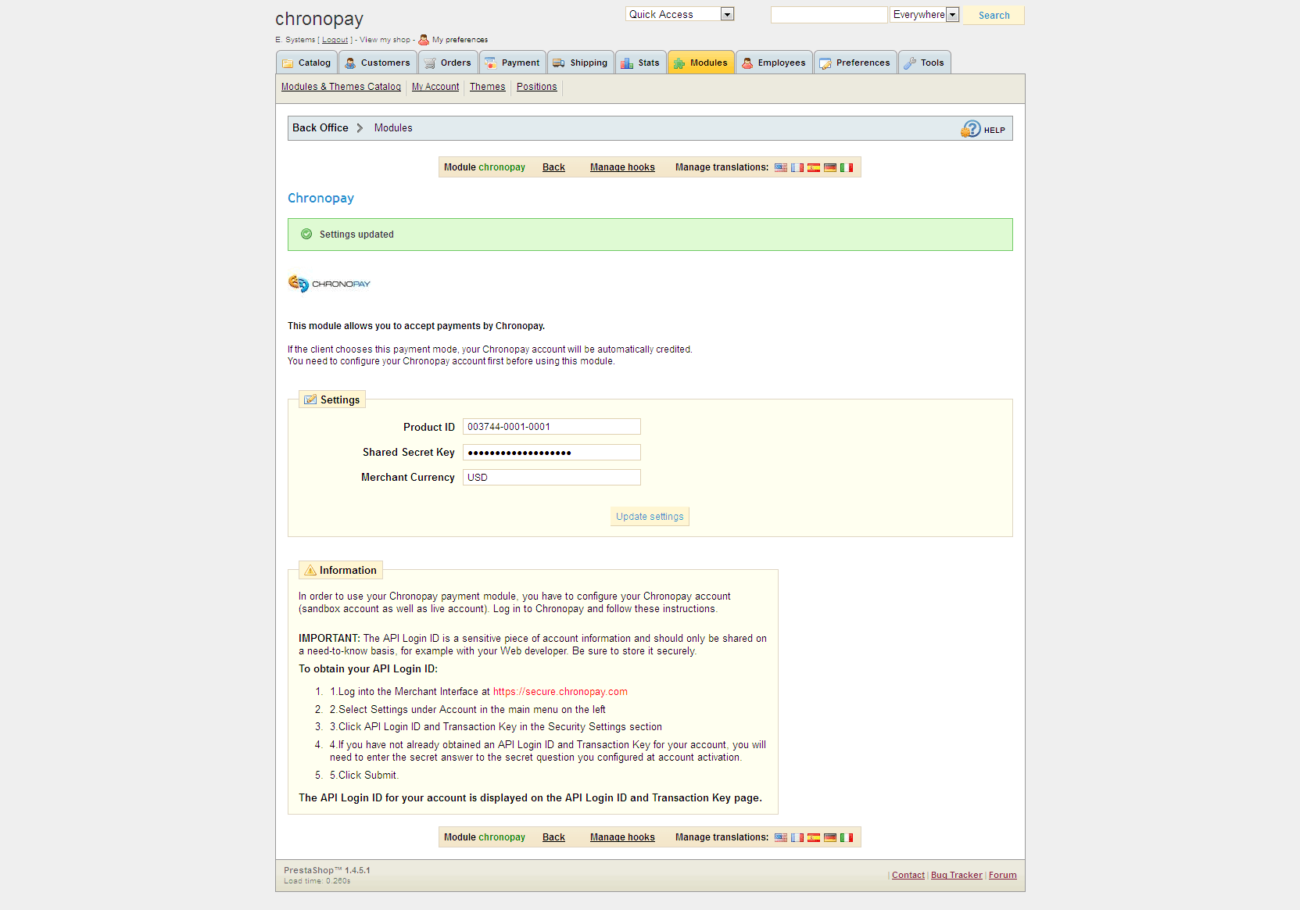Focus the Product ID field
Image resolution: width=1300 pixels, height=910 pixels.
pyautogui.click(x=552, y=427)
